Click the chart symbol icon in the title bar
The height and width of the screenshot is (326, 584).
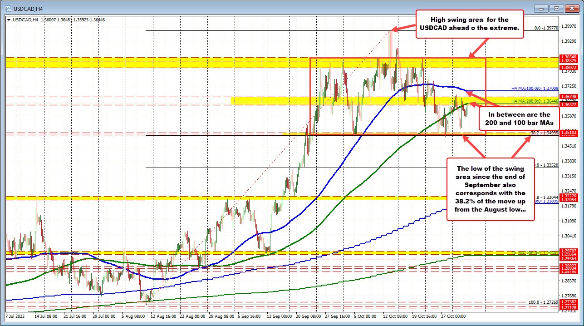point(9,8)
